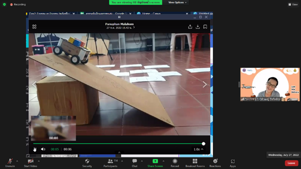Open the 1.0x playback speed menu
The width and height of the screenshot is (301, 169).
(198, 149)
